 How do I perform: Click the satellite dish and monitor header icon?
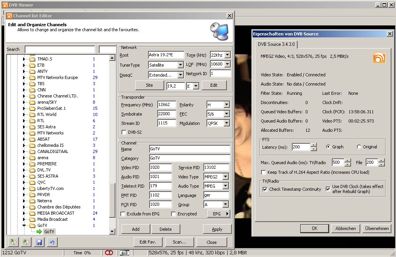219,31
